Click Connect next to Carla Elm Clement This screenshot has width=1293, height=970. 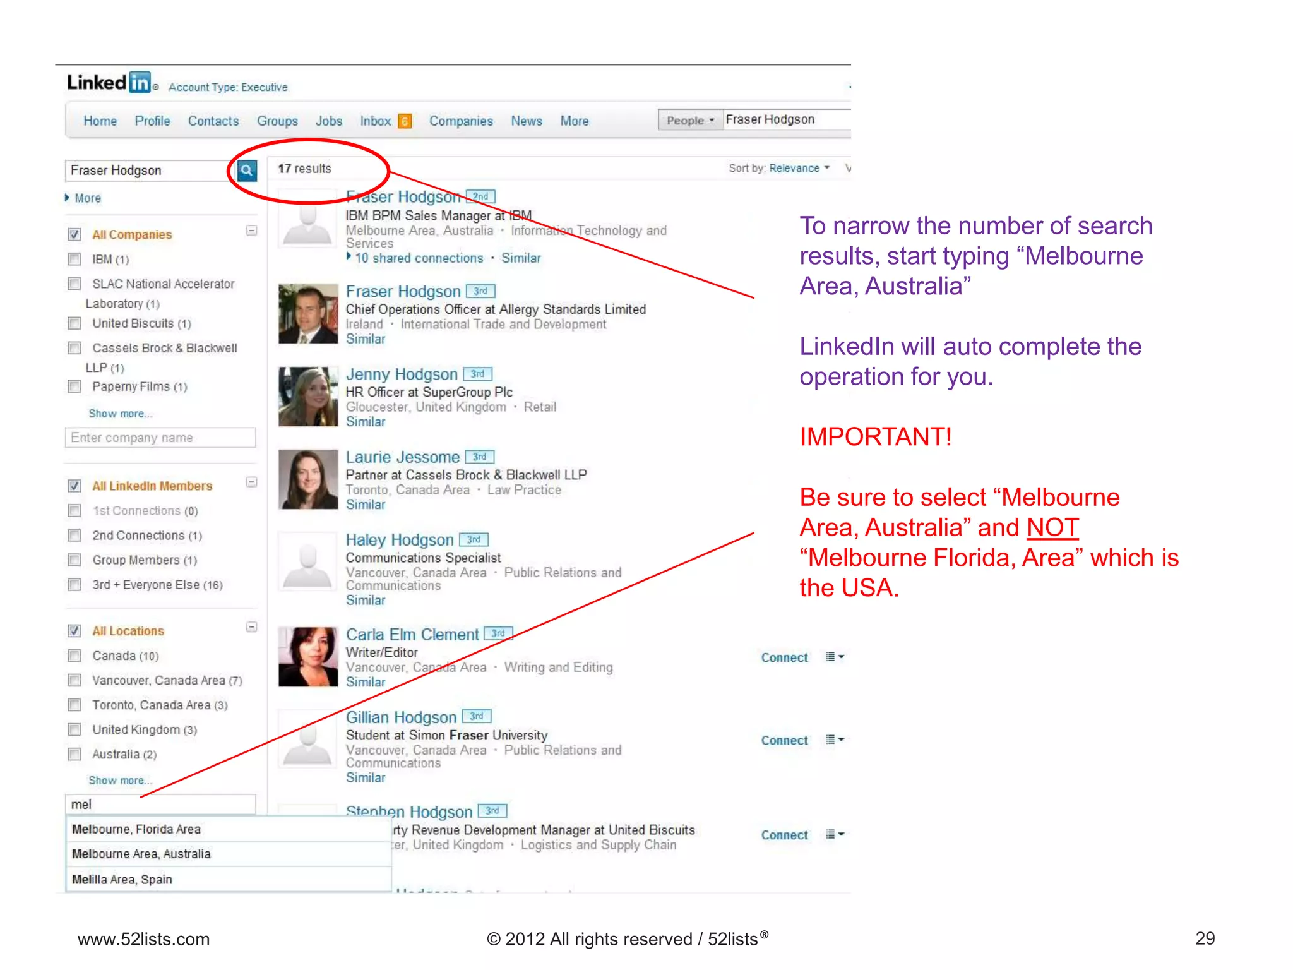[784, 657]
